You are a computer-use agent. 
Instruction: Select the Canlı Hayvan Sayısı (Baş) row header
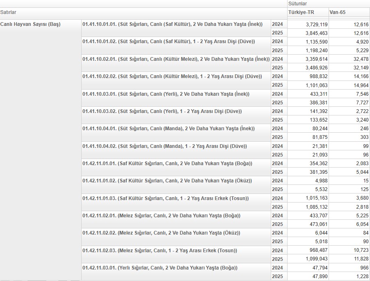pos(30,24)
